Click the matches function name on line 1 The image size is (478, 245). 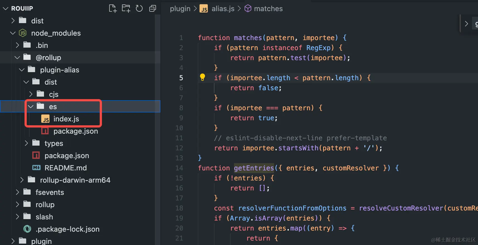(248, 38)
